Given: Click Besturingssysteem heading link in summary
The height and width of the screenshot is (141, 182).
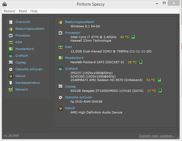Looking at the screenshot, I should tap(79, 22).
